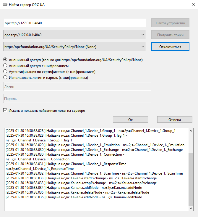Select Анонимный доступ (только для SecurityPolicy#None) radio button
The image size is (198, 217).
[x=5, y=60]
